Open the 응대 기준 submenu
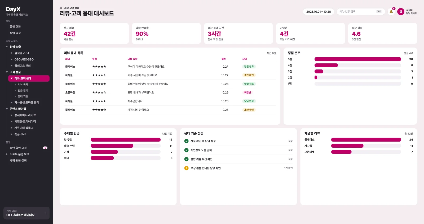Image resolution: width=424 pixels, height=224 pixels. pyautogui.click(x=23, y=96)
